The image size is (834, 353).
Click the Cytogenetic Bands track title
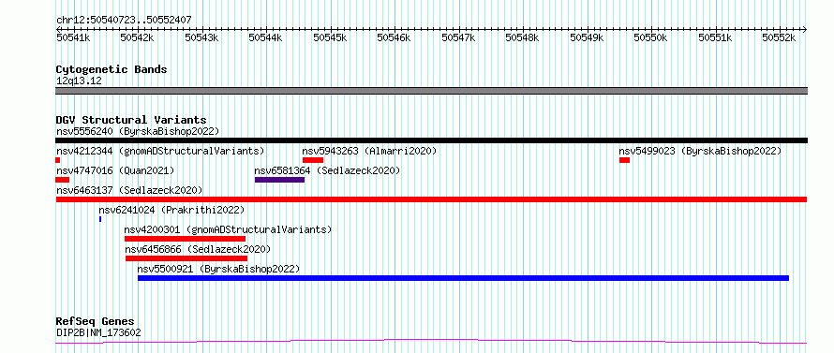tap(112, 69)
